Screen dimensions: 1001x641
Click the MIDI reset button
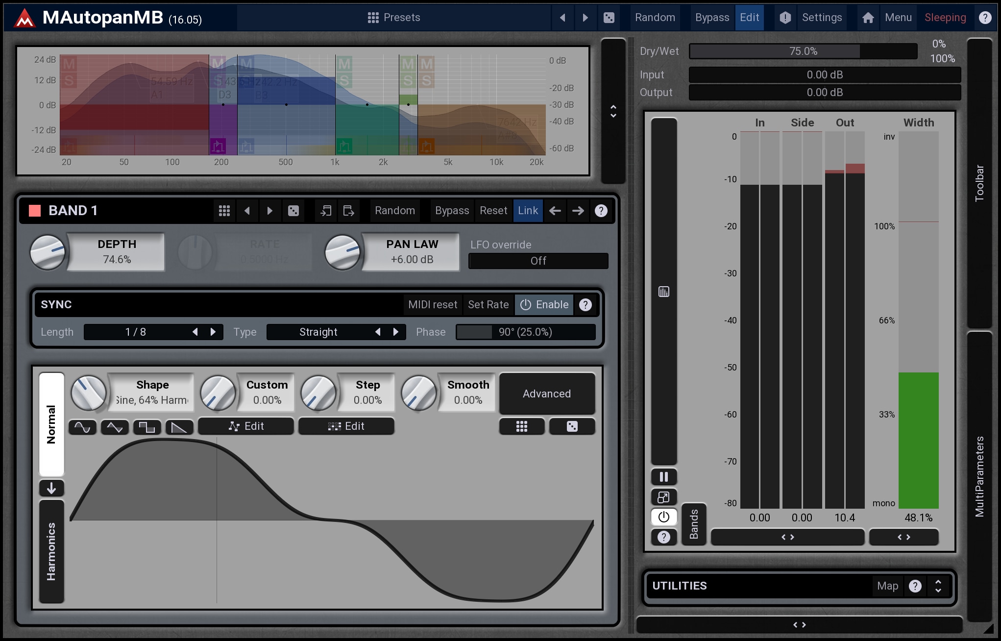(x=433, y=305)
